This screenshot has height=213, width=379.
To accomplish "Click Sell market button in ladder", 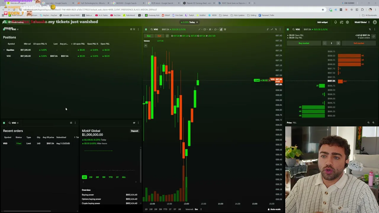I will [x=359, y=43].
